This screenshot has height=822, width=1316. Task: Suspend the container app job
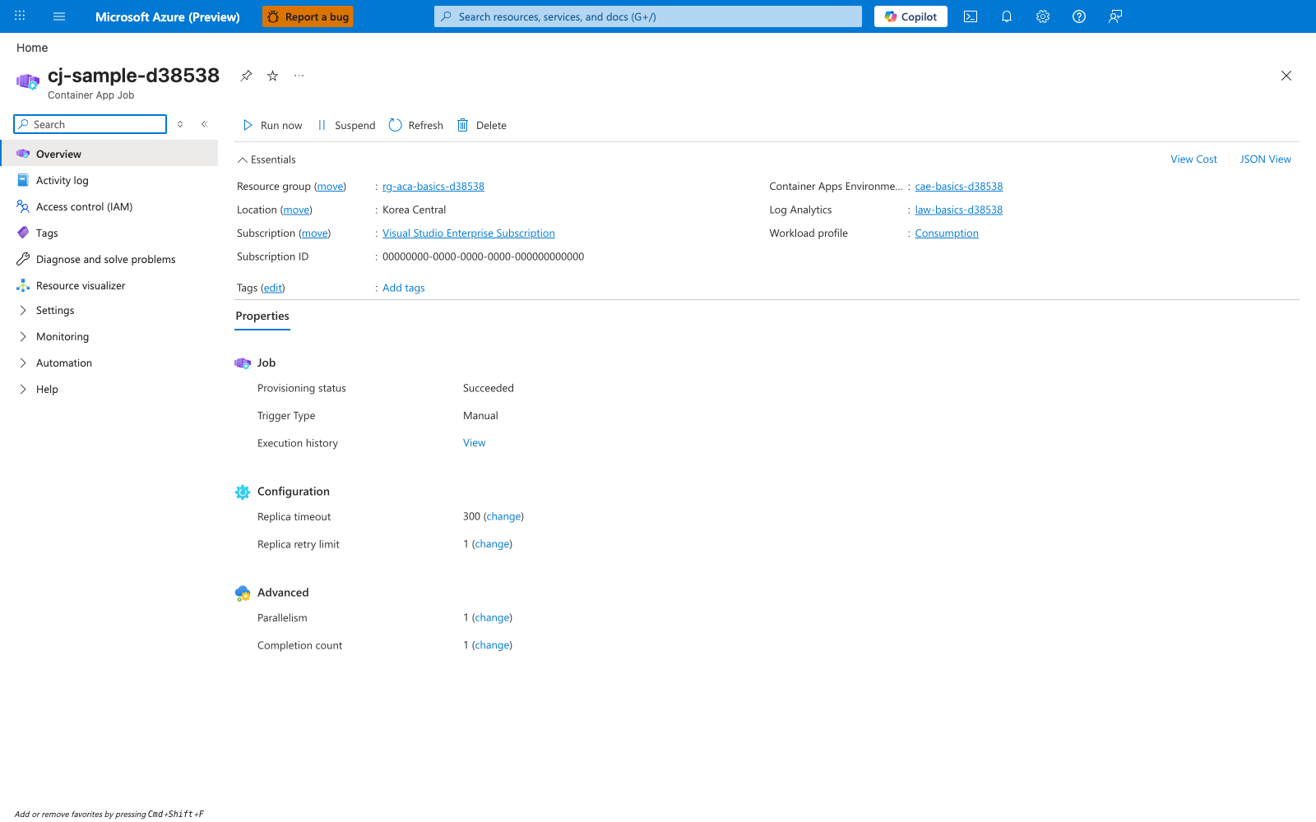pos(346,125)
